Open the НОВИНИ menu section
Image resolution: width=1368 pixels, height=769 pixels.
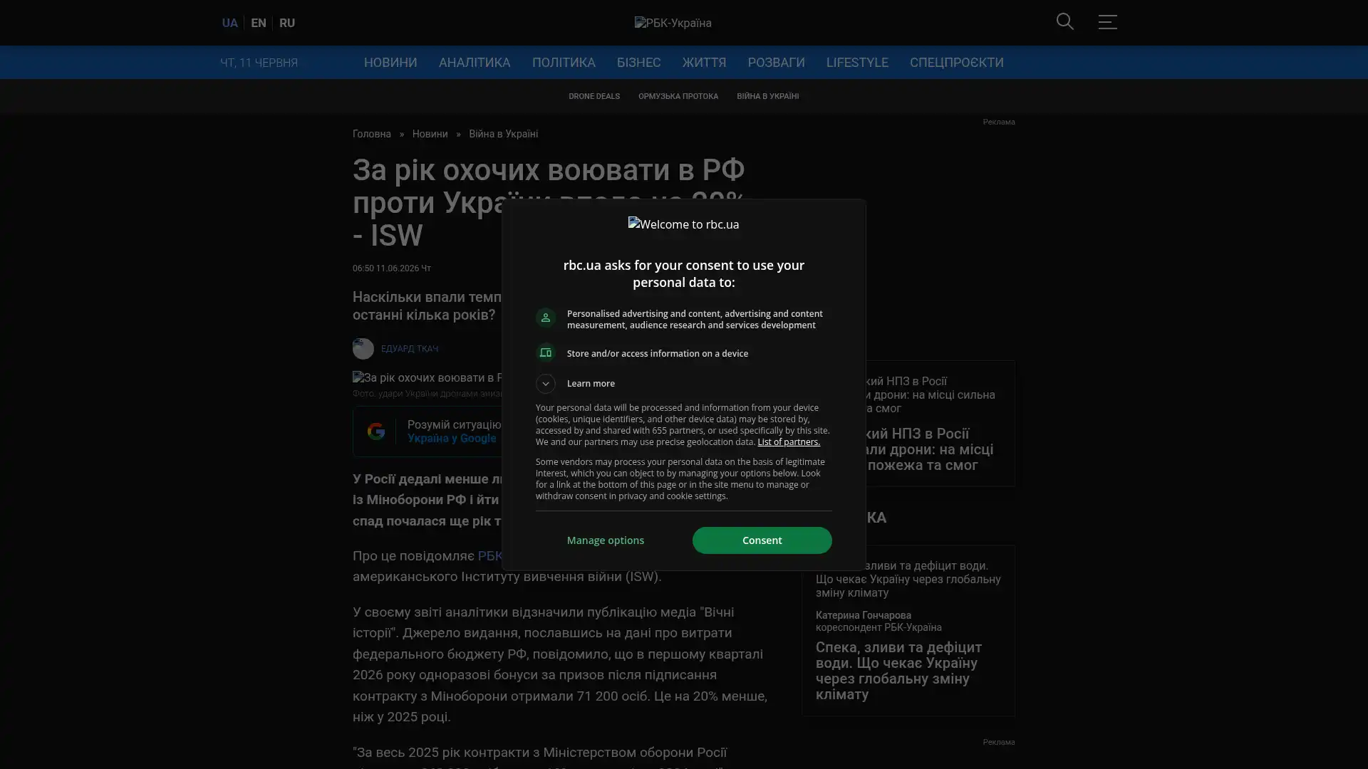tap(390, 63)
